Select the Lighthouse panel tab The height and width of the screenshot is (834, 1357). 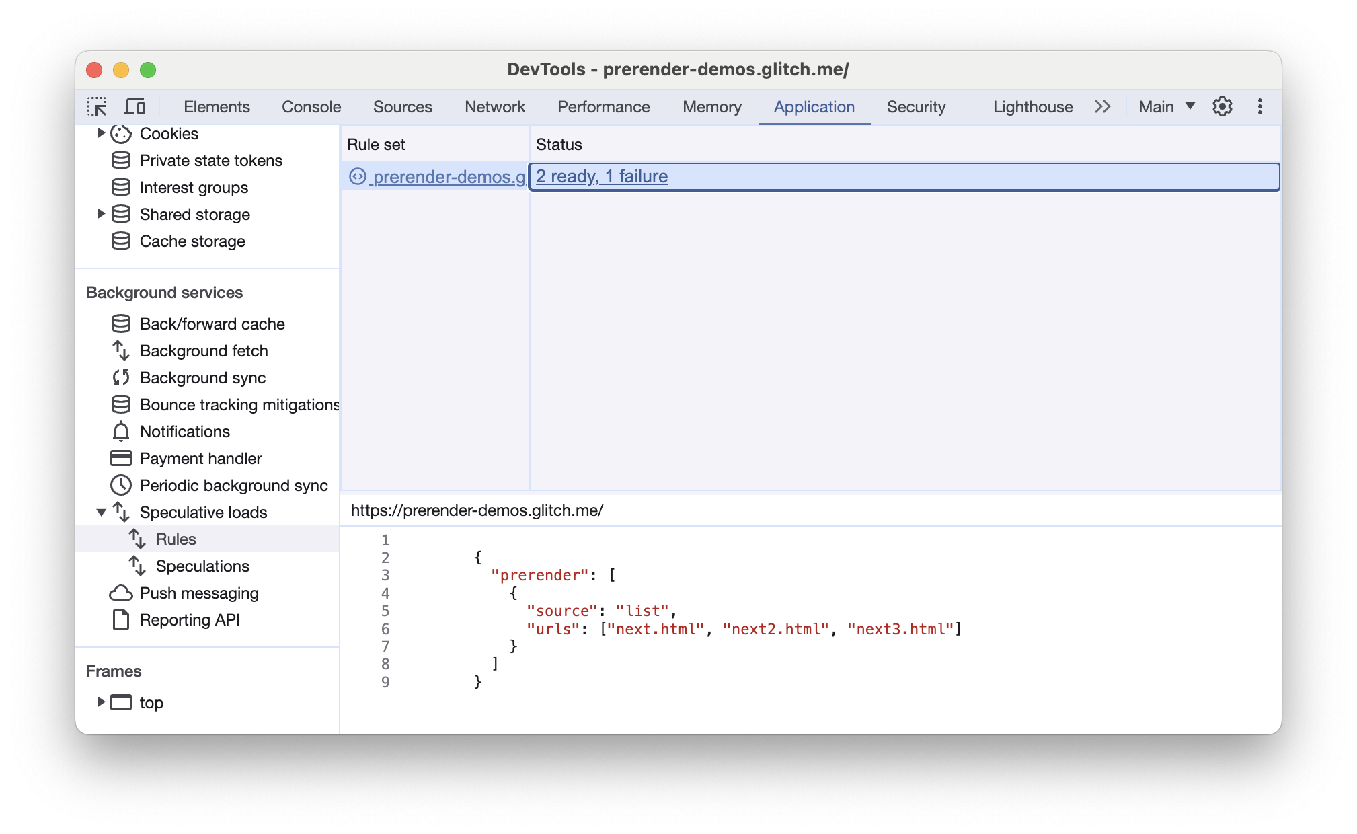[x=1032, y=106]
